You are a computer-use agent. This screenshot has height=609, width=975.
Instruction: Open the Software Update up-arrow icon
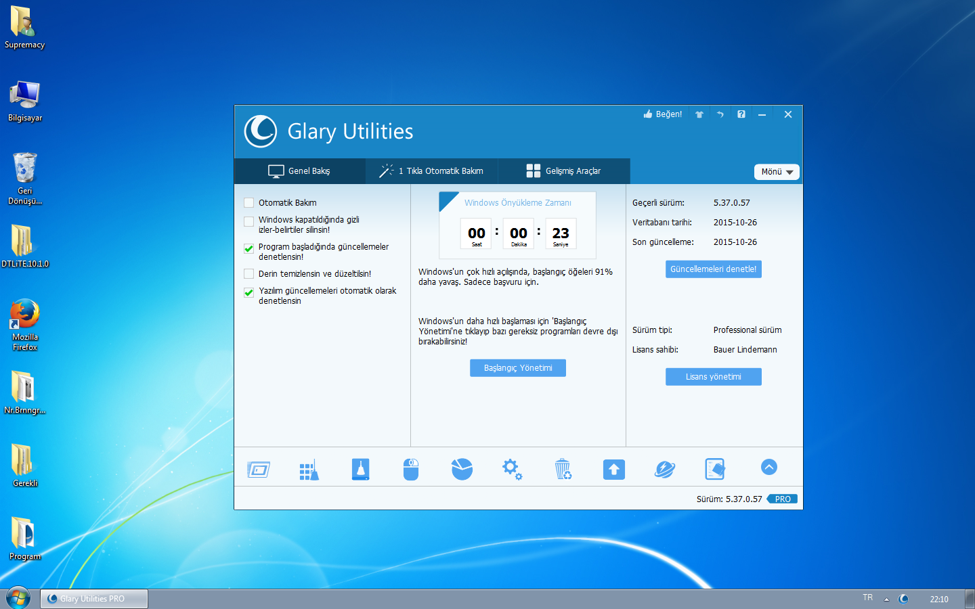[614, 470]
